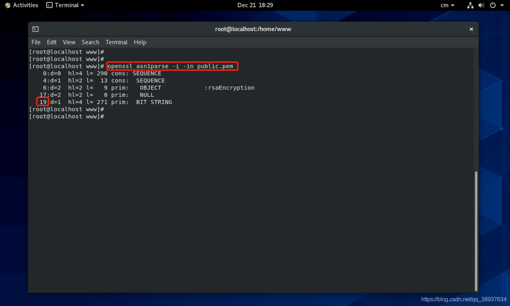
Task: Click the terminal icon in window title bar
Action: 35,29
